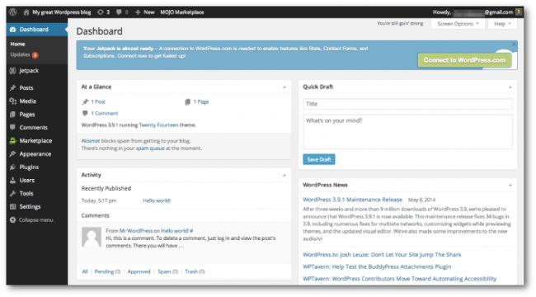Select the Home submenu under Dashboard
This screenshot has width=536, height=297.
[18, 45]
